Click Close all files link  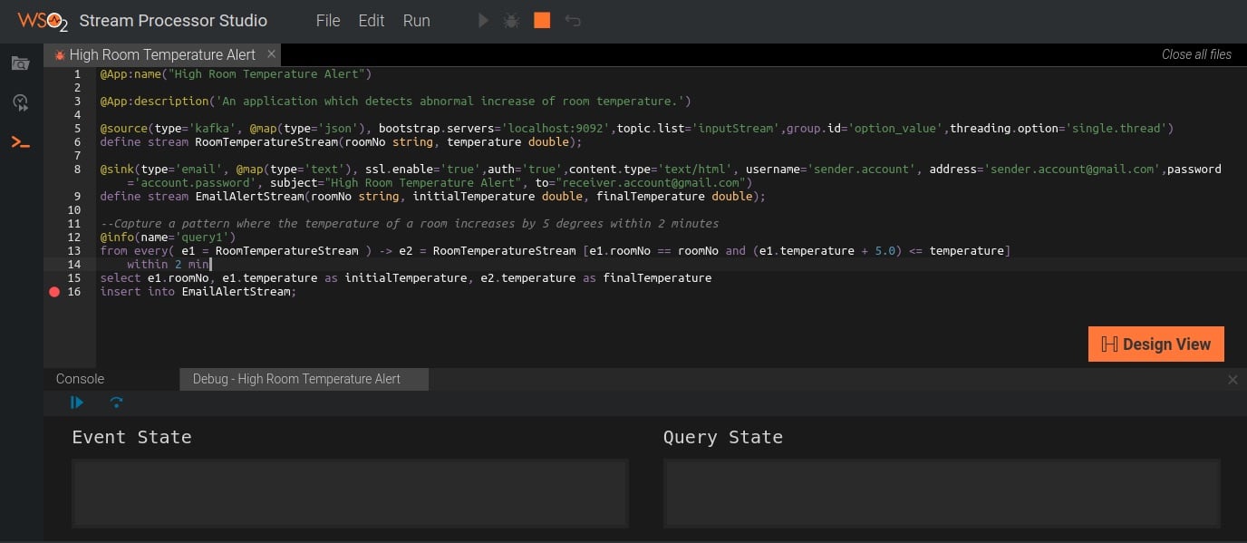coord(1196,54)
